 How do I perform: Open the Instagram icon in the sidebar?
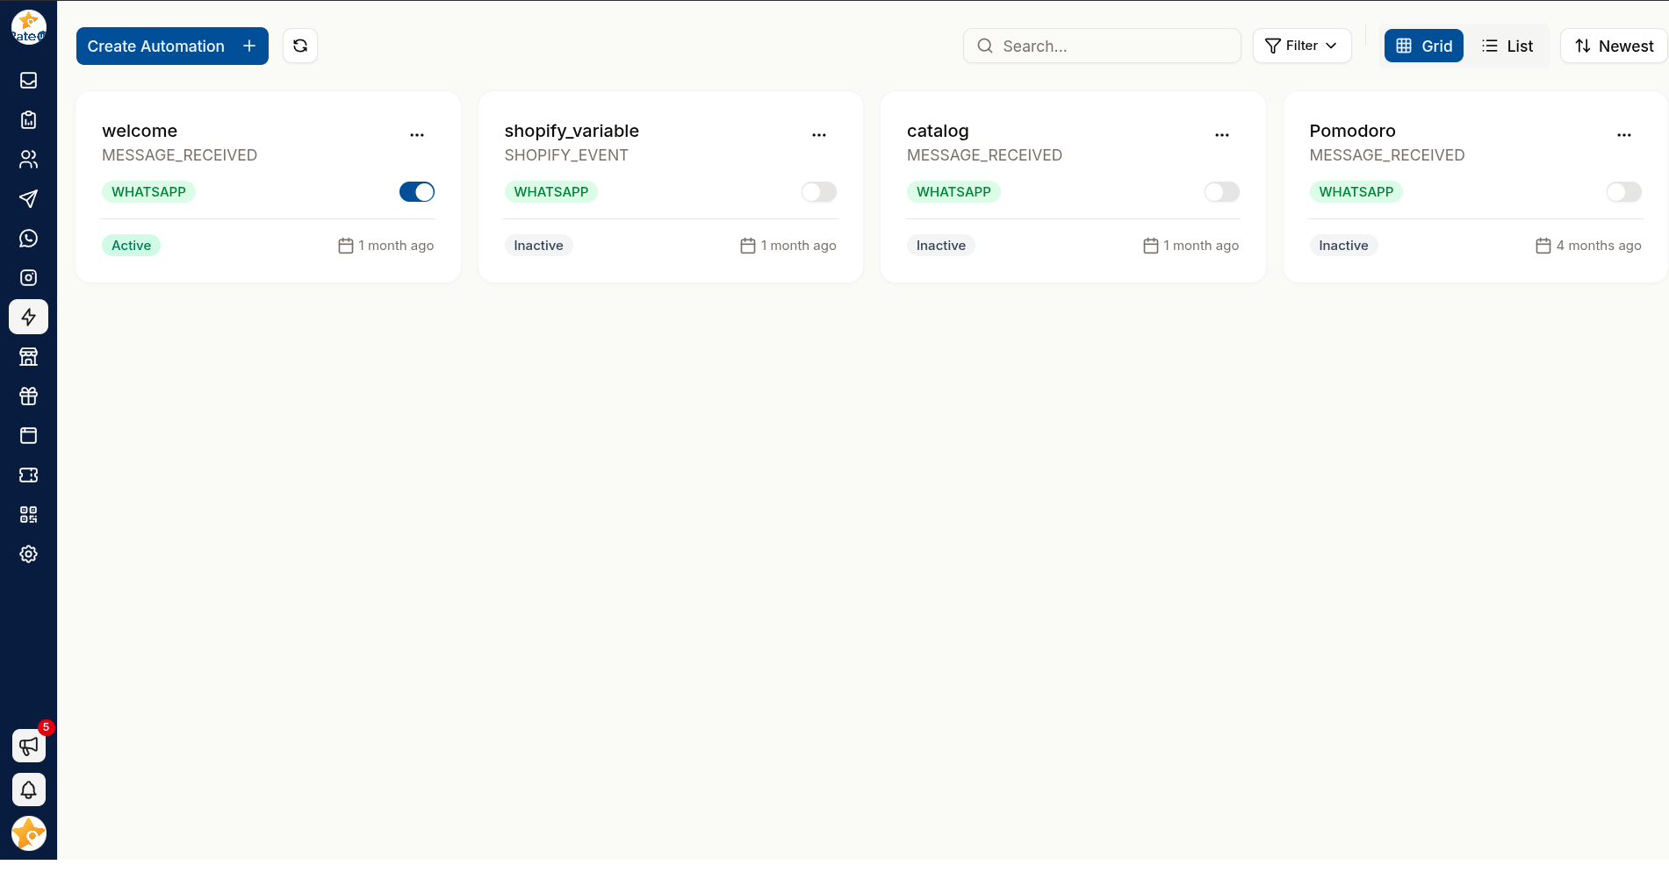pyautogui.click(x=28, y=278)
